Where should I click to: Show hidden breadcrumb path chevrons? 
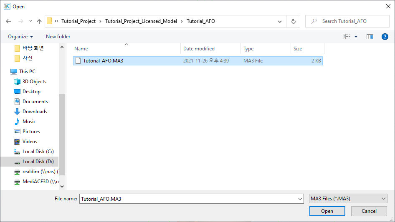(56, 21)
